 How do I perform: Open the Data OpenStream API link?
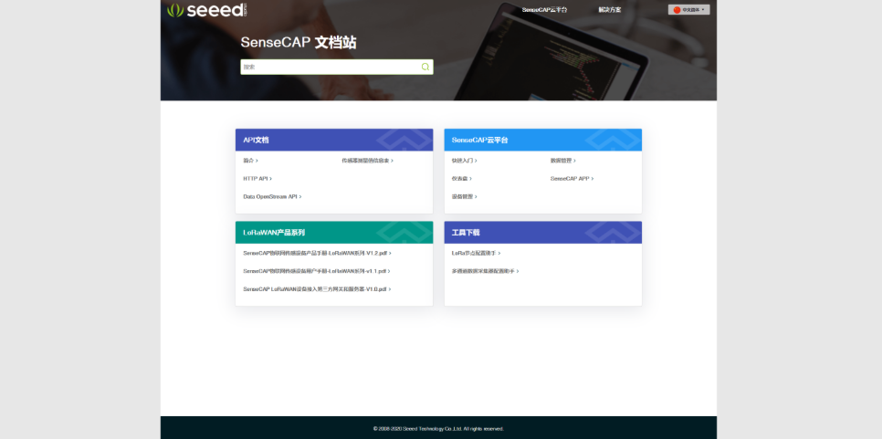pyautogui.click(x=272, y=197)
